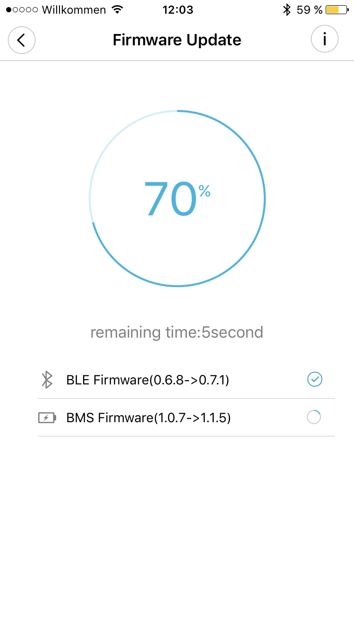The height and width of the screenshot is (630, 354).
Task: Tap the Willkommen carrier label
Action: pos(74,10)
